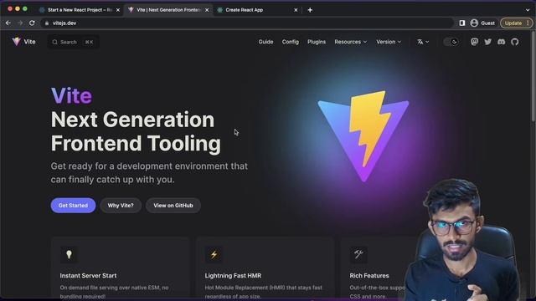Viewport: 536px width, 301px height.
Task: Click the Vite logo in the navbar
Action: click(17, 42)
